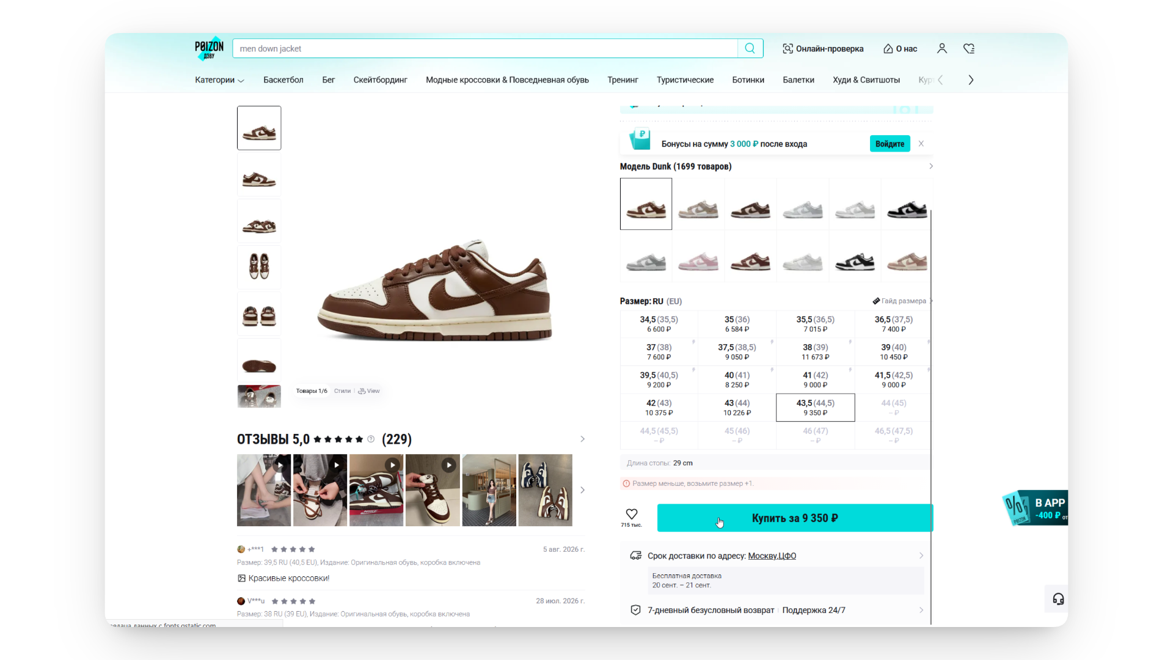Select size 41 (42) for 9 000 ₽
Viewport: 1173px width, 660px height.
coord(815,380)
